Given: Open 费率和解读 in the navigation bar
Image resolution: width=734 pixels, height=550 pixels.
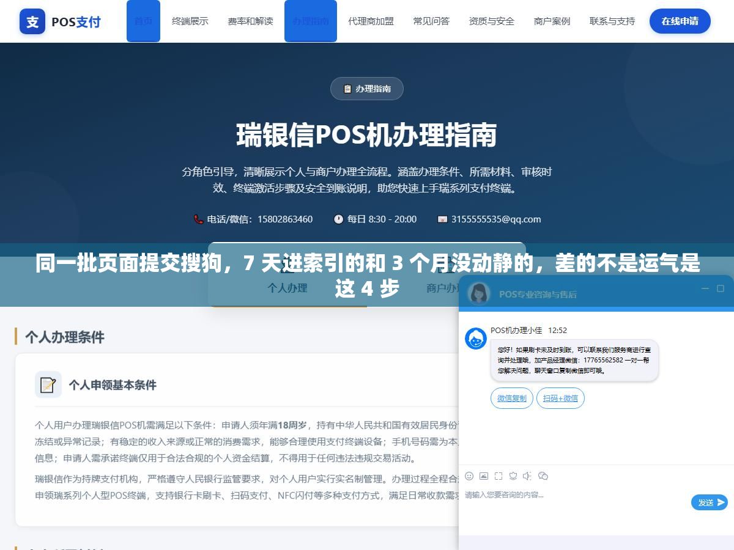Looking at the screenshot, I should (x=250, y=21).
